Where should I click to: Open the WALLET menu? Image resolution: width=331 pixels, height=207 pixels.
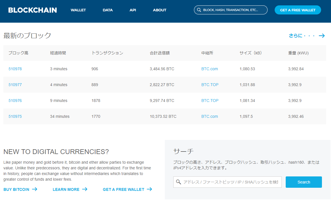(78, 10)
